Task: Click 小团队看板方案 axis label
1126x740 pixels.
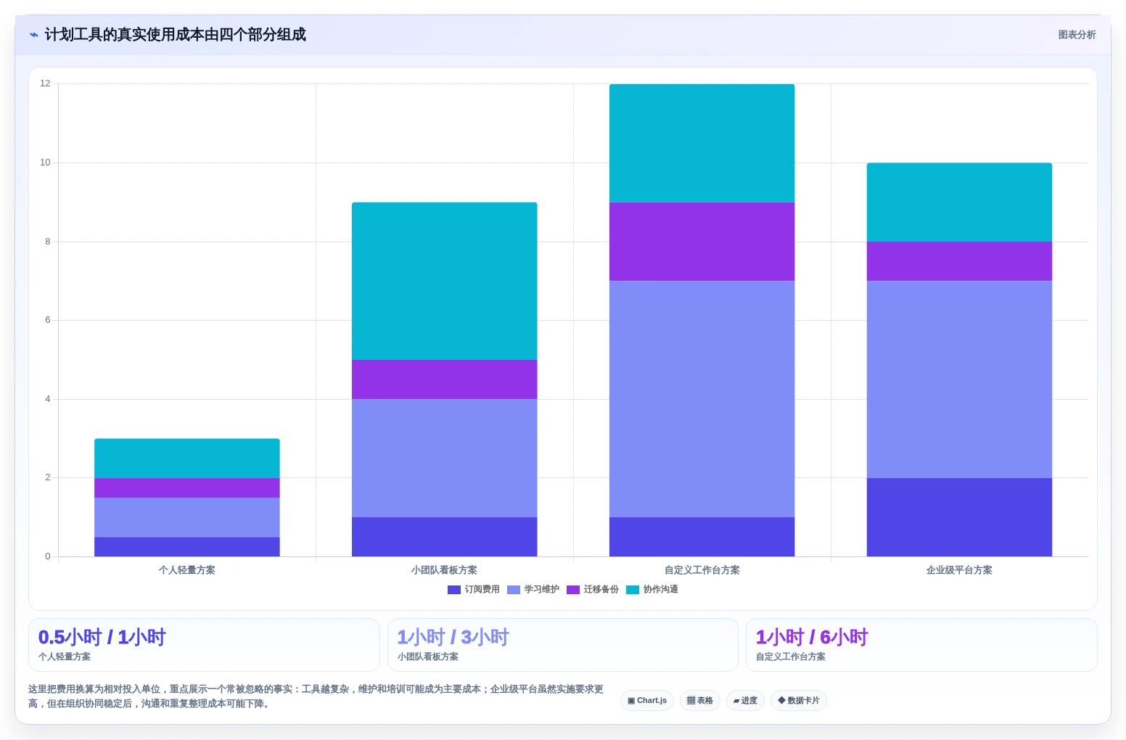Action: [x=445, y=570]
